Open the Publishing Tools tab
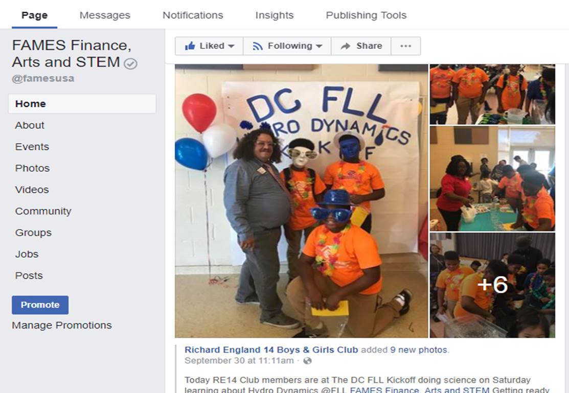 pos(366,15)
